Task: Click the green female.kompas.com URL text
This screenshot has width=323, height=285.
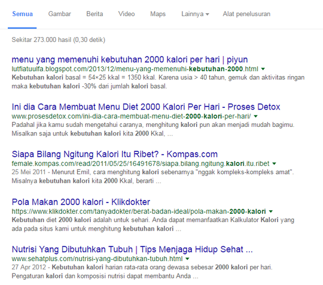Action: pyautogui.click(x=141, y=163)
